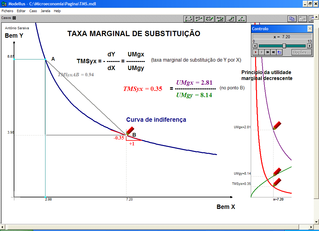Step to the start with the rewind button
This screenshot has width=319, height=231.
(267, 52)
